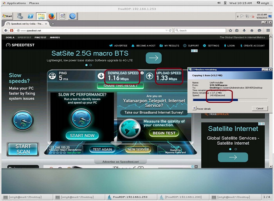274x201 pixels.
Task: Rate your ISP stars
Action: tap(58, 153)
